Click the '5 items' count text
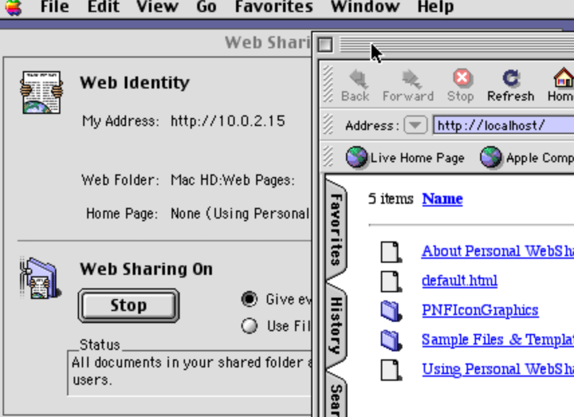 coord(390,199)
